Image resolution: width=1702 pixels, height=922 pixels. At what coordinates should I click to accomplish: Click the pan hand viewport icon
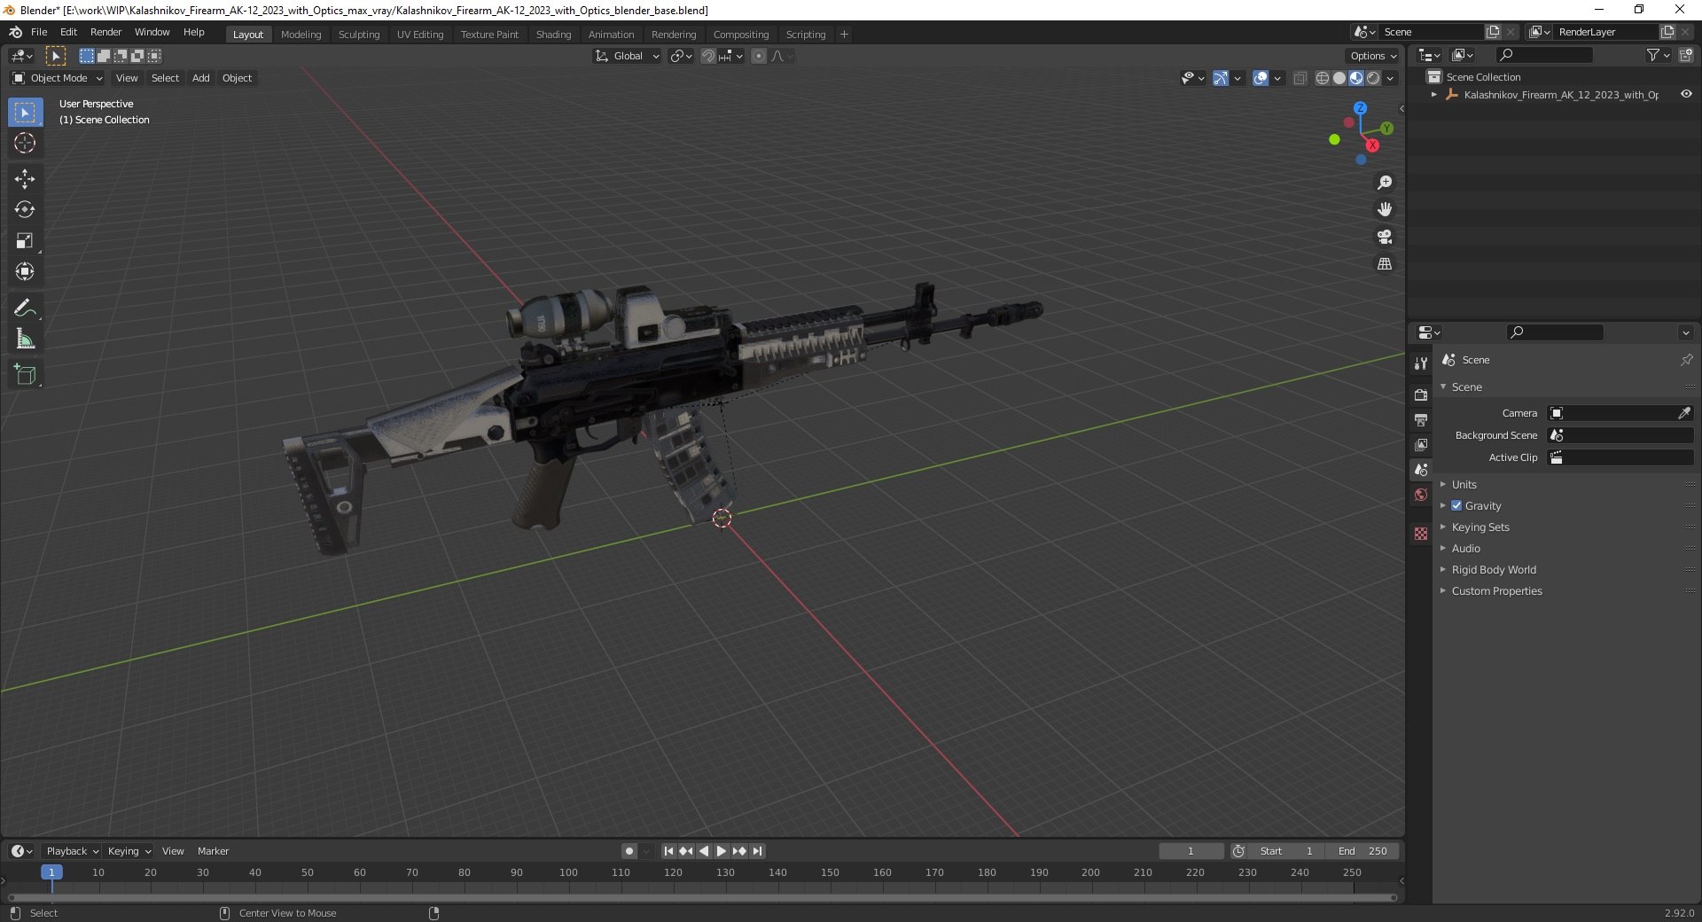pos(1384,209)
